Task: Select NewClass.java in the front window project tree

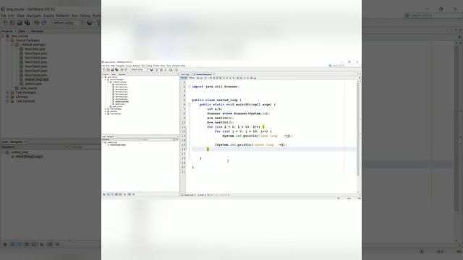Action: tap(121, 84)
